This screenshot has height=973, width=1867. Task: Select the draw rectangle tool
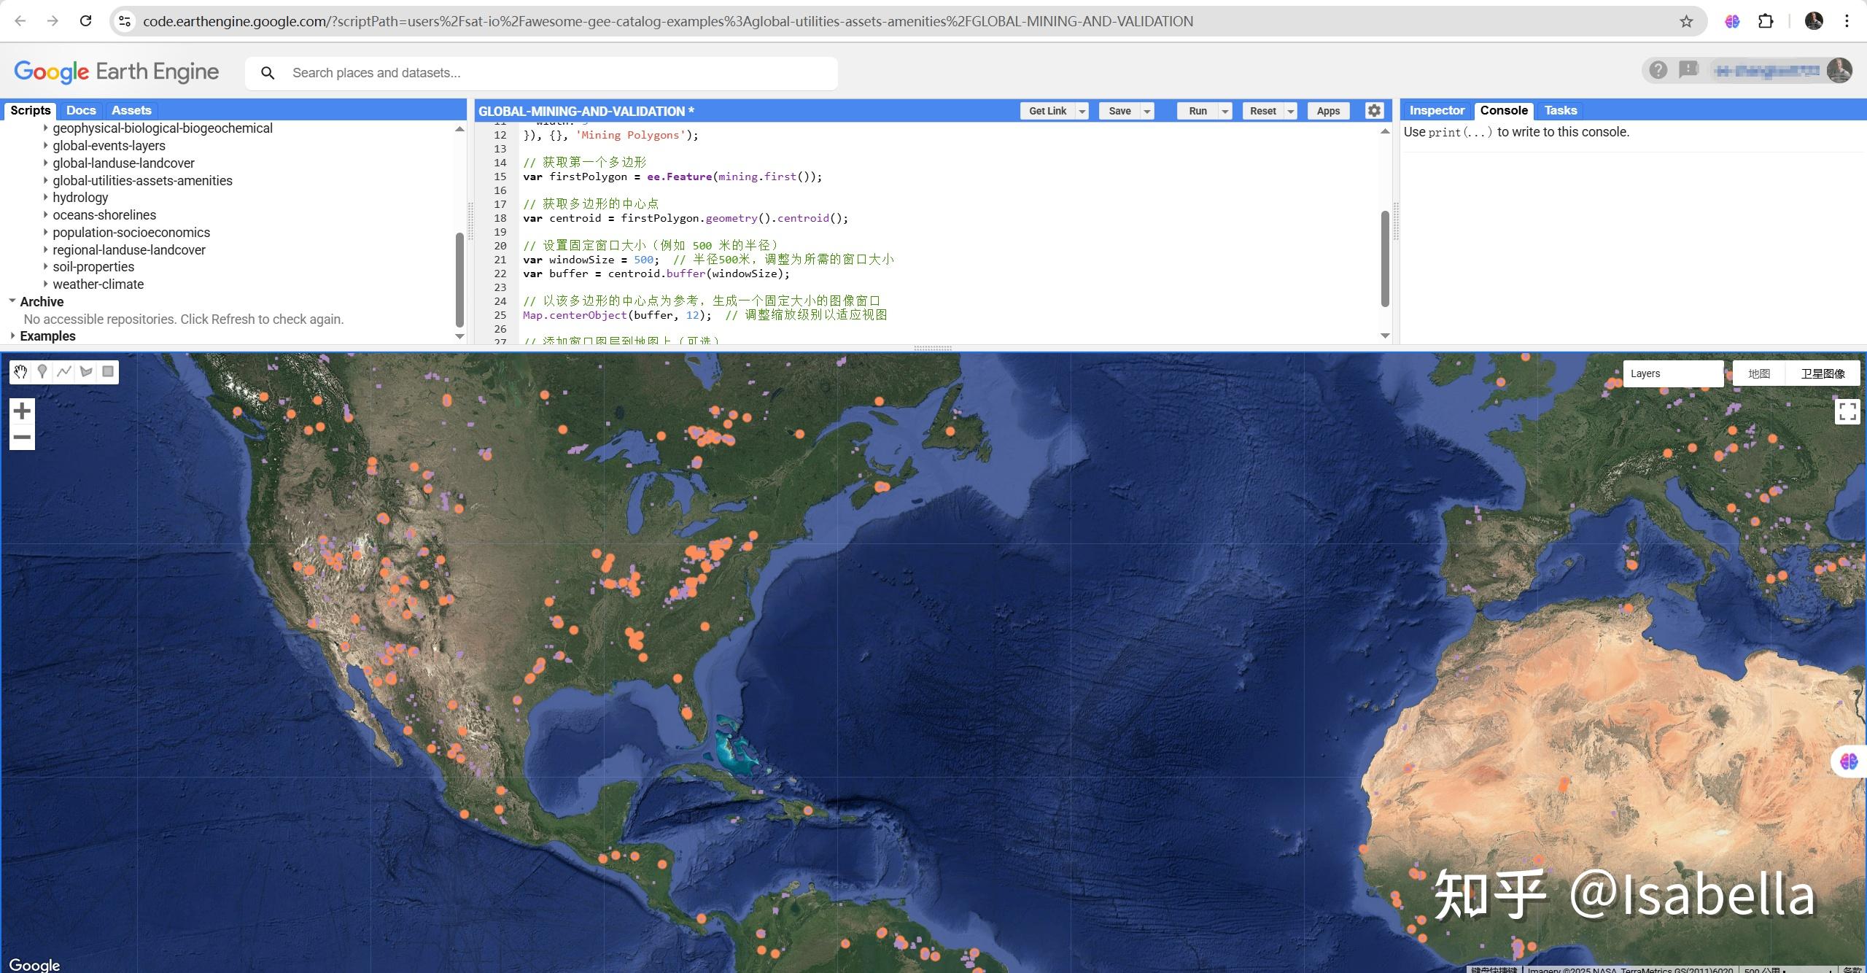[x=108, y=372]
